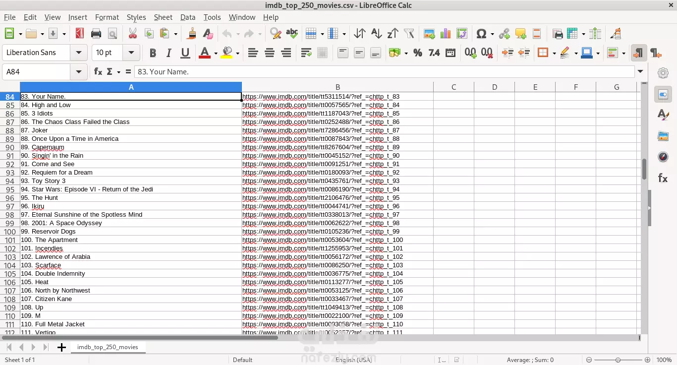This screenshot has height=365, width=677.
Task: Click the AutoFilter funnel icon
Action: click(409, 34)
